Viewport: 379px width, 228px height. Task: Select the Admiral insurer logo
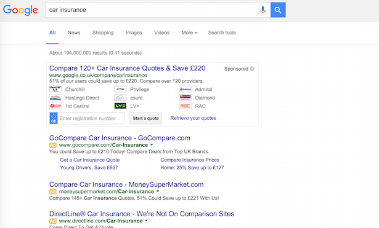point(185,89)
